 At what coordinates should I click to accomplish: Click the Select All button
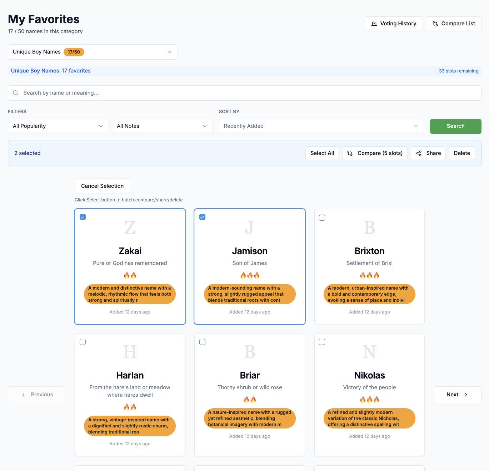coord(322,153)
